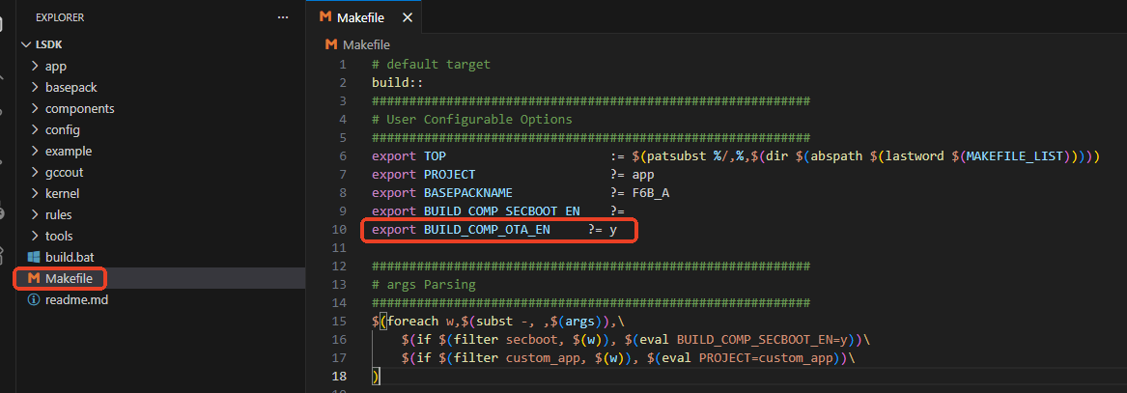Click the PROJECT variable on line 7
Screen dimensions: 1127x393
pos(449,174)
